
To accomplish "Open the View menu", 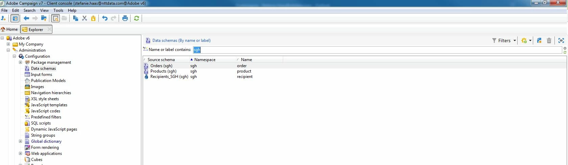I will (44, 10).
